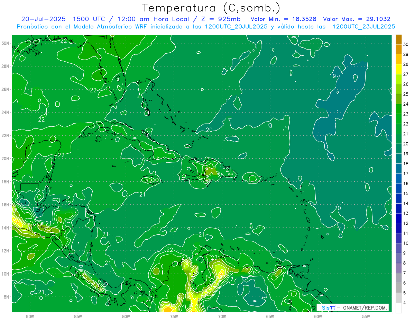Select the '20-Jul-2025' date text
415x321 pixels.
coord(44,19)
